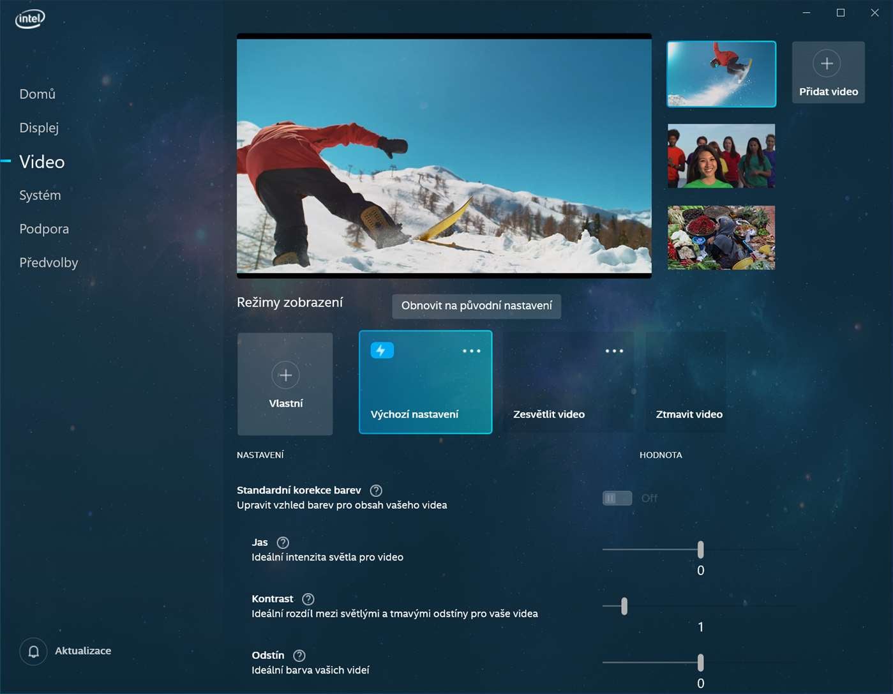Click the Intel logo in top corner

[29, 19]
